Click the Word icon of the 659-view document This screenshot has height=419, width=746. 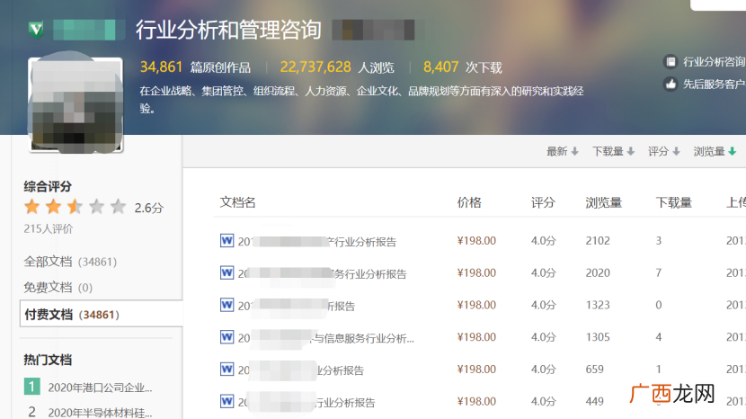226,369
